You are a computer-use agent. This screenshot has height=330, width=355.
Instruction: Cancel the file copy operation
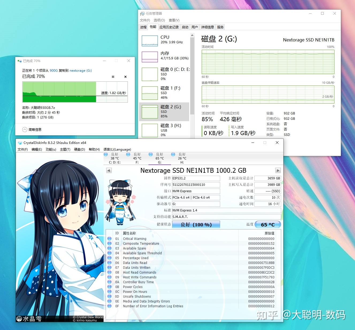coord(125,77)
